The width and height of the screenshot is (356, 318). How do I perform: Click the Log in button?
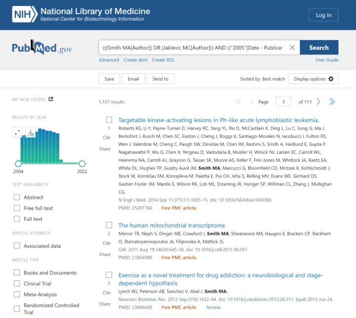click(323, 15)
